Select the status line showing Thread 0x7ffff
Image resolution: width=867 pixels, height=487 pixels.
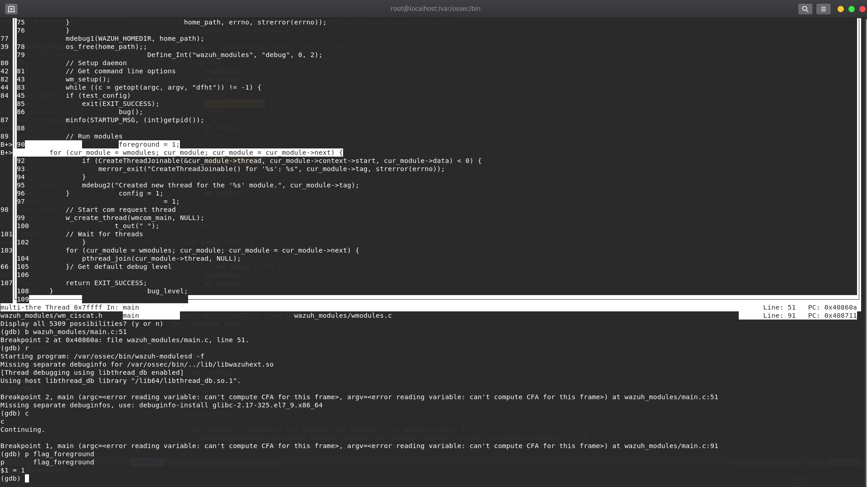(69, 307)
